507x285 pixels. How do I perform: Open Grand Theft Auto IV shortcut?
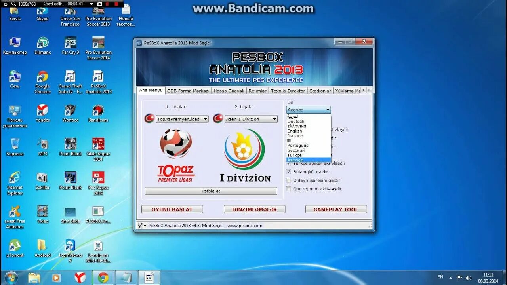[70, 82]
